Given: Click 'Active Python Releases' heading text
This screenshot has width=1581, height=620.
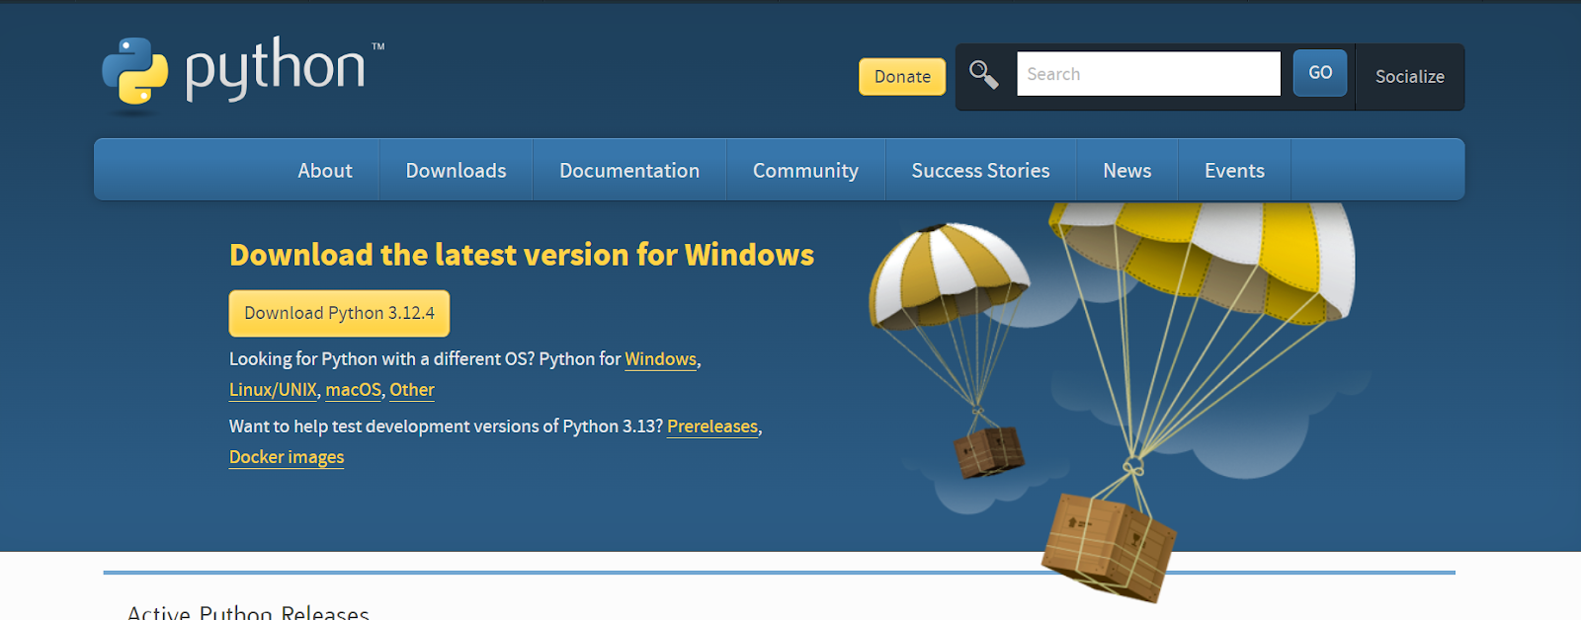Looking at the screenshot, I should tap(248, 612).
